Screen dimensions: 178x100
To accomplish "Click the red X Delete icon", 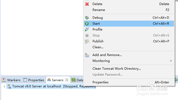I will pos(87,4).
